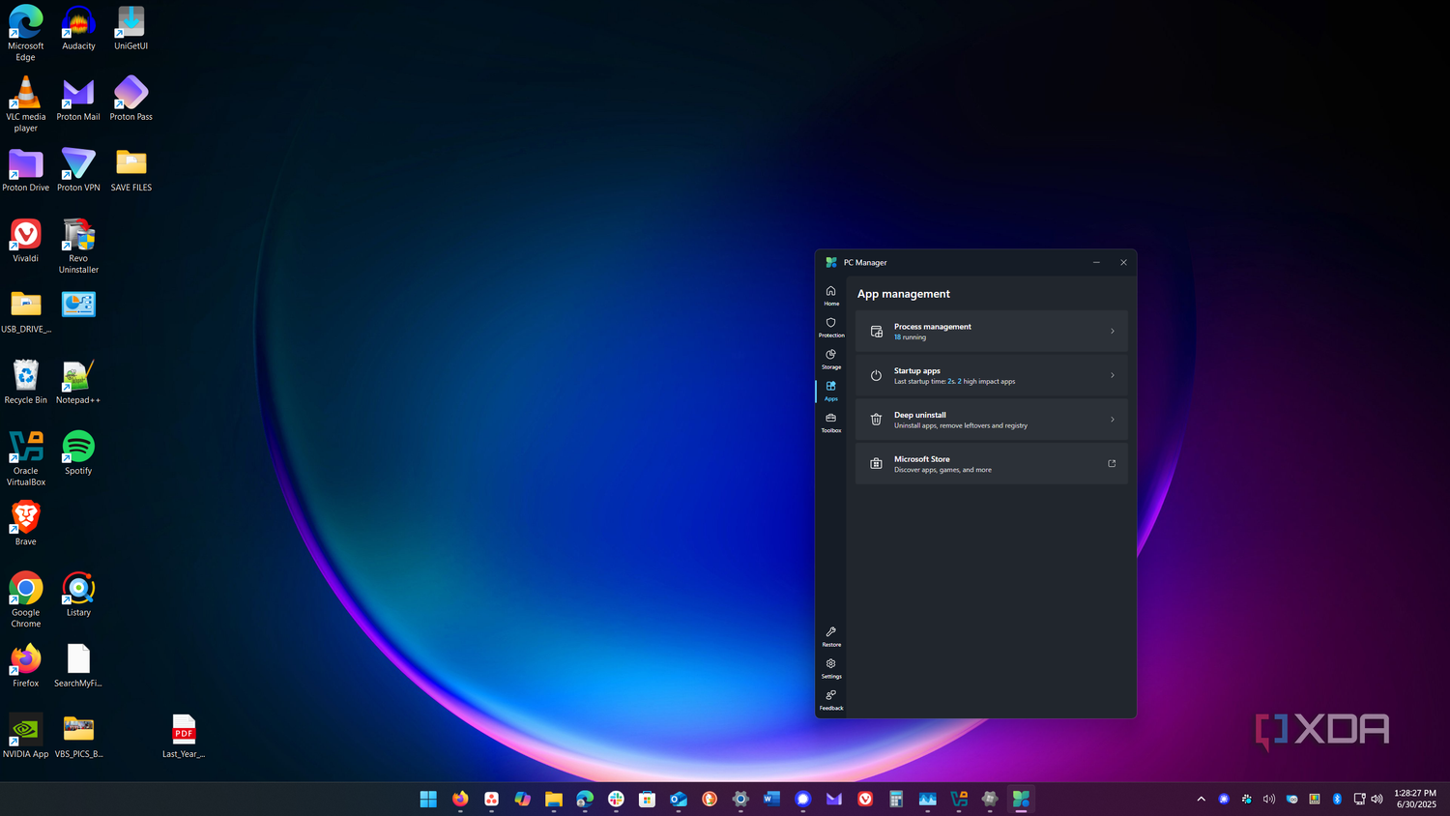Minimize the PC Manager window
The width and height of the screenshot is (1450, 816).
pos(1096,262)
